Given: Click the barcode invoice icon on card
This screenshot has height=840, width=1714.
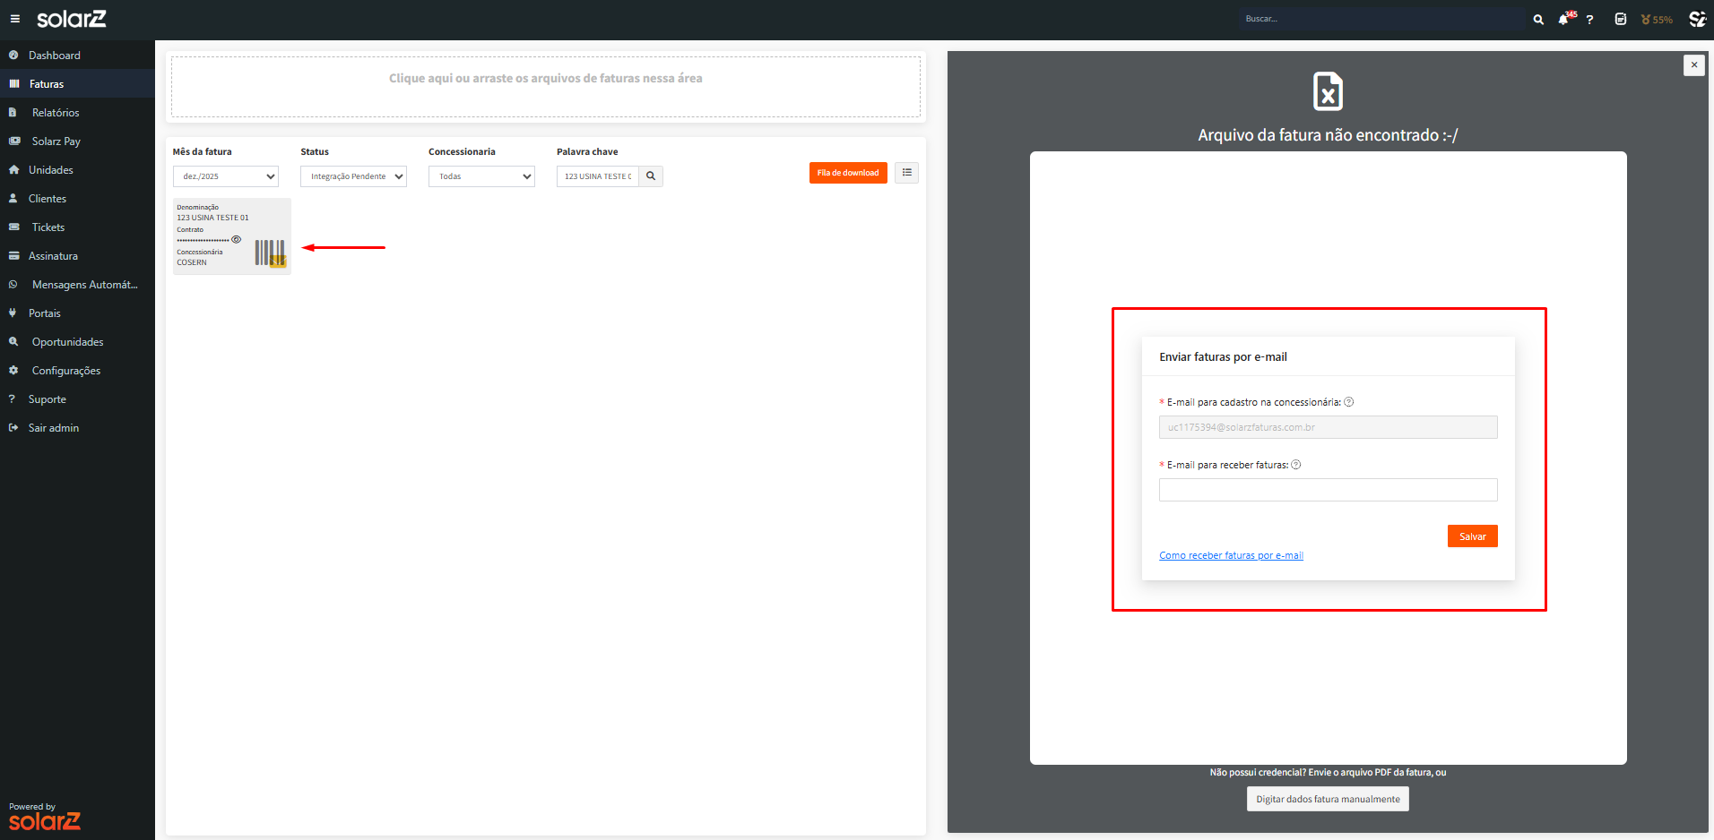Looking at the screenshot, I should [270, 253].
